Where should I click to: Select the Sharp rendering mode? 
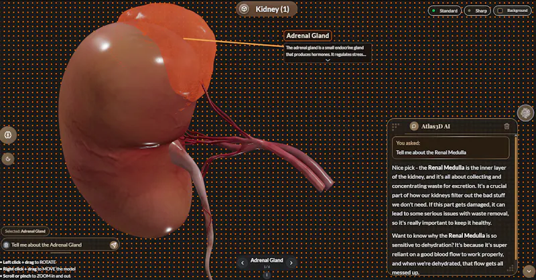coord(477,11)
